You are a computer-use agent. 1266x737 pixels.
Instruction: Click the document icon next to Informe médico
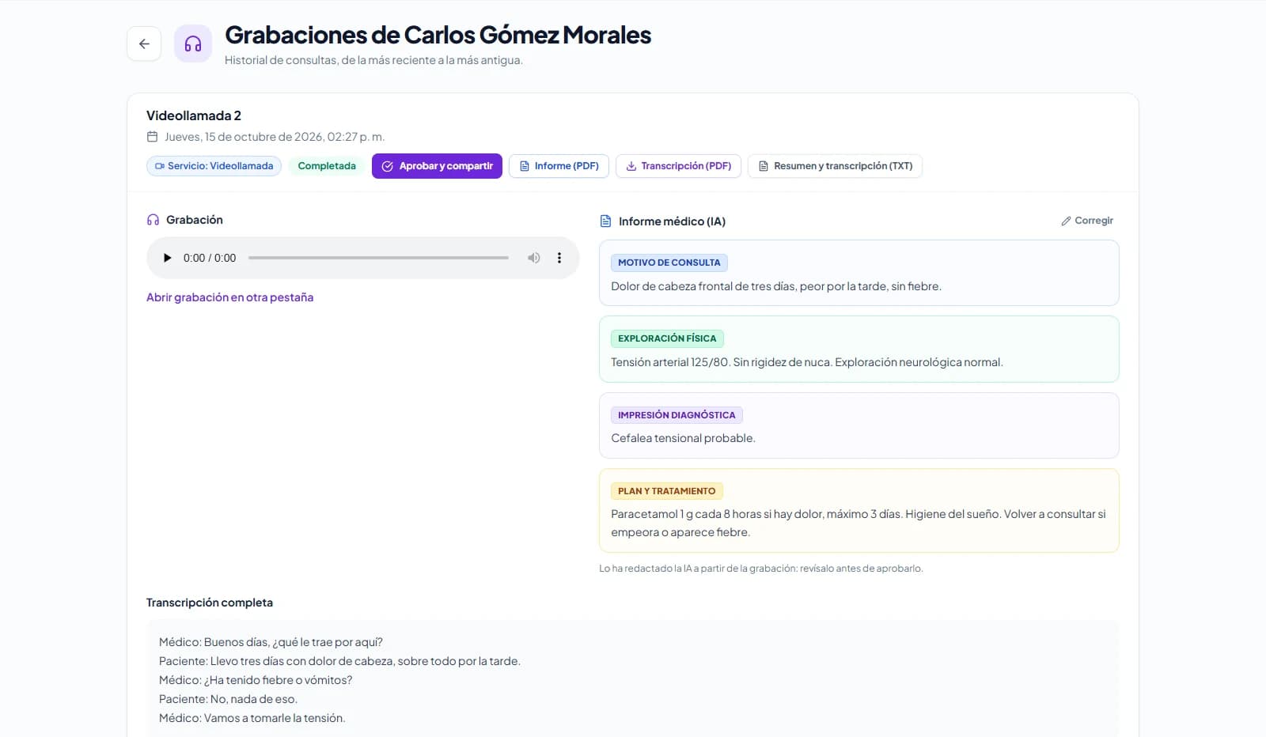pos(605,221)
